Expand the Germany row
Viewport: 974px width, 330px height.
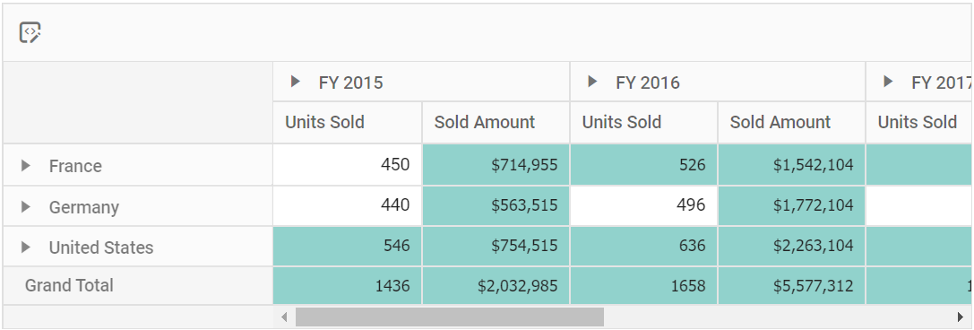(25, 206)
